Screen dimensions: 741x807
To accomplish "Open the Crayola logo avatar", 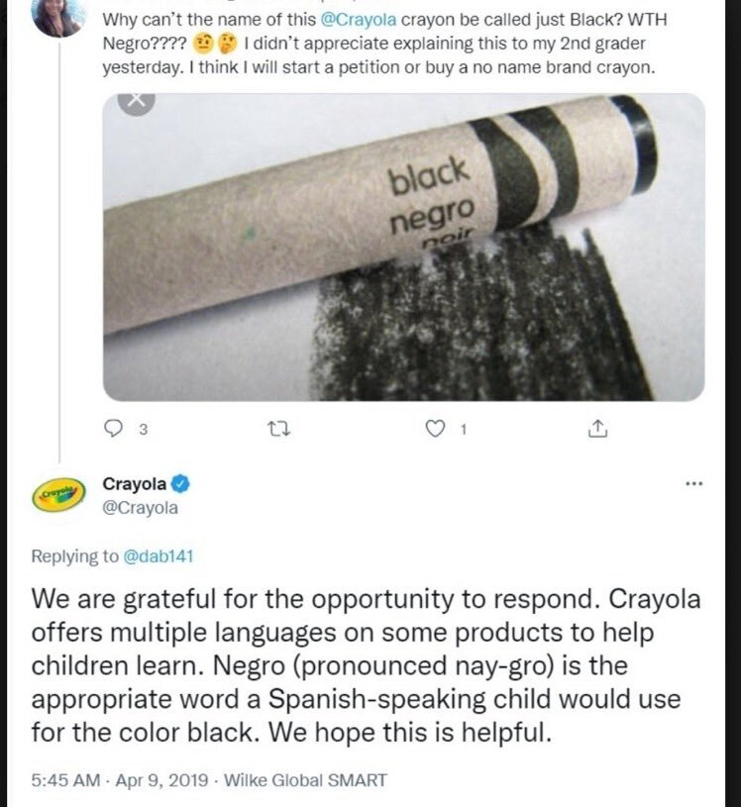I will pos(58,495).
